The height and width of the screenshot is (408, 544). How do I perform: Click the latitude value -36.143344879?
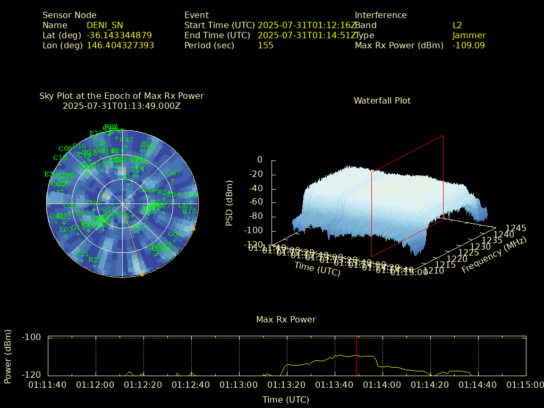119,36
